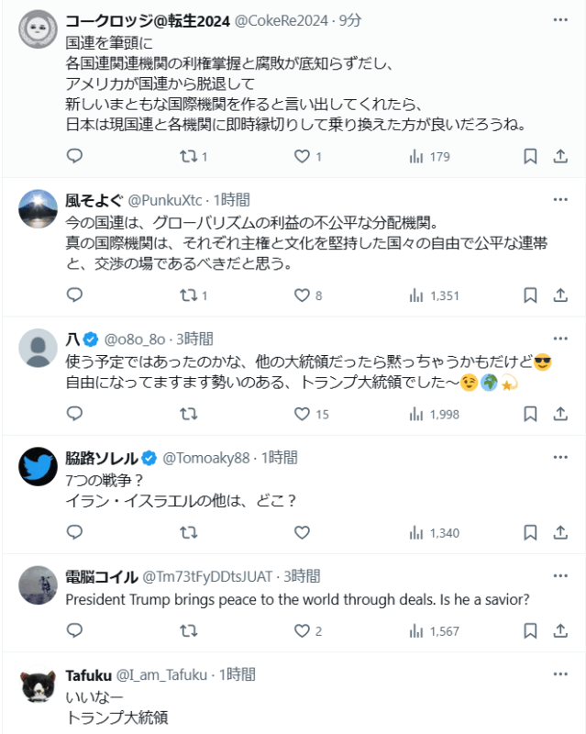Bookmark the 風そよぐ post
Image resolution: width=586 pixels, height=734 pixels.
(530, 295)
